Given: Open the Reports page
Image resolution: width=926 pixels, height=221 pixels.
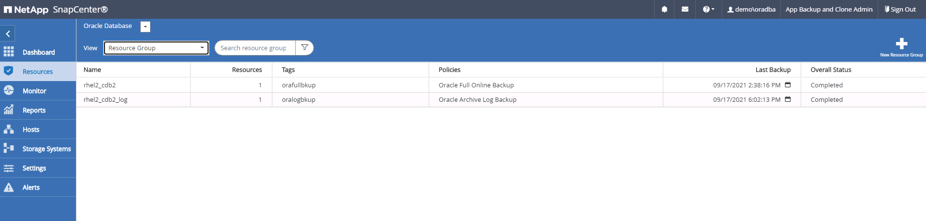Looking at the screenshot, I should tap(34, 110).
